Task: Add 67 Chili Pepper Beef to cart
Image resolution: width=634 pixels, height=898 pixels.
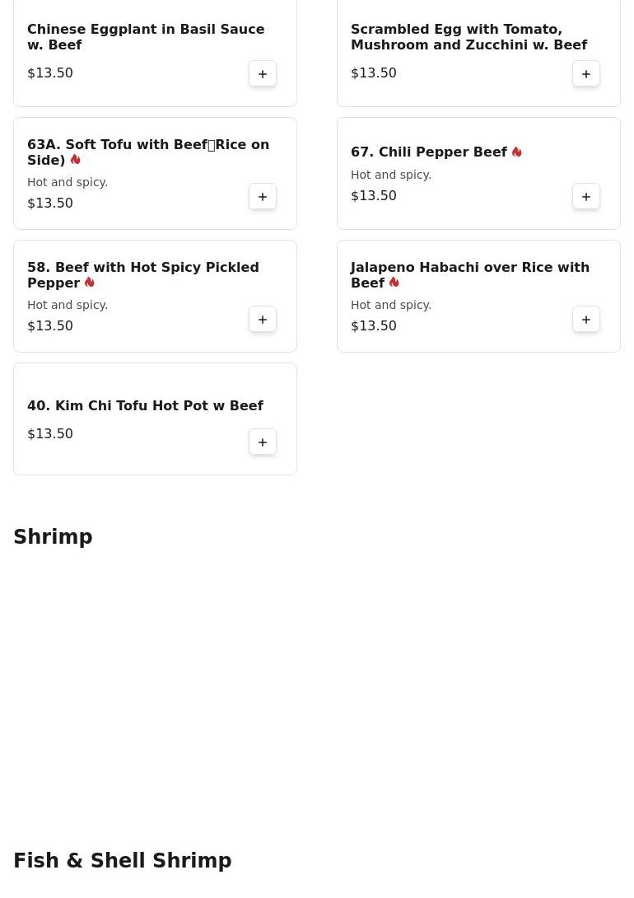Action: 586,197
